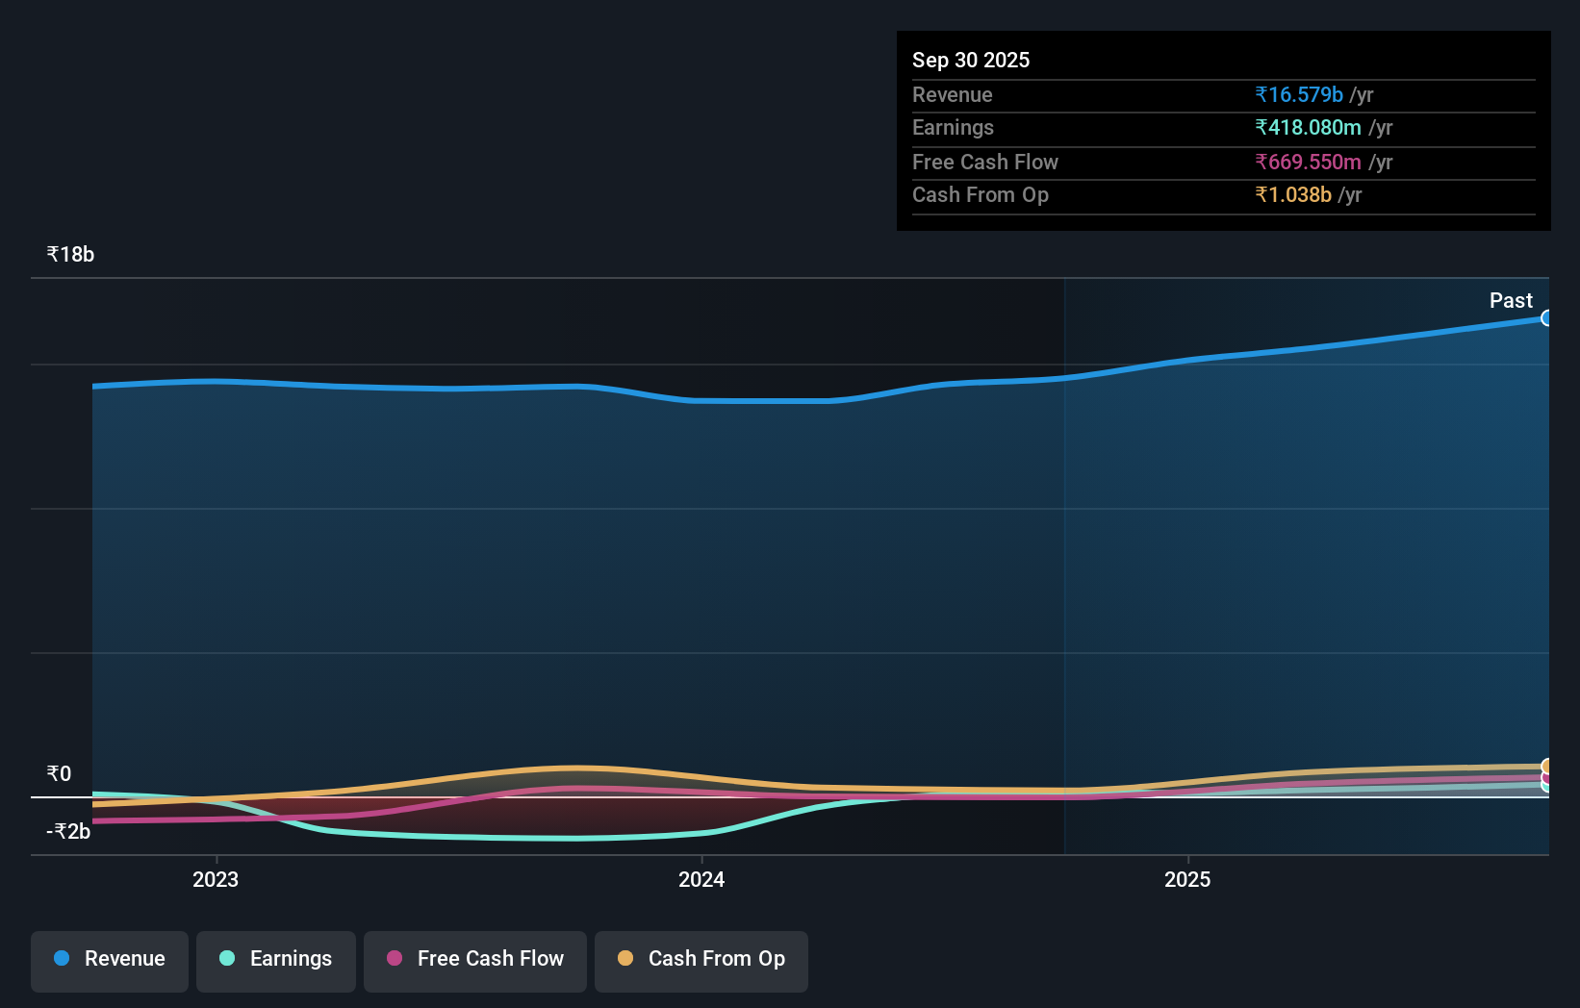
Task: Click the orange Cash From Op dot
Action: coord(626,959)
